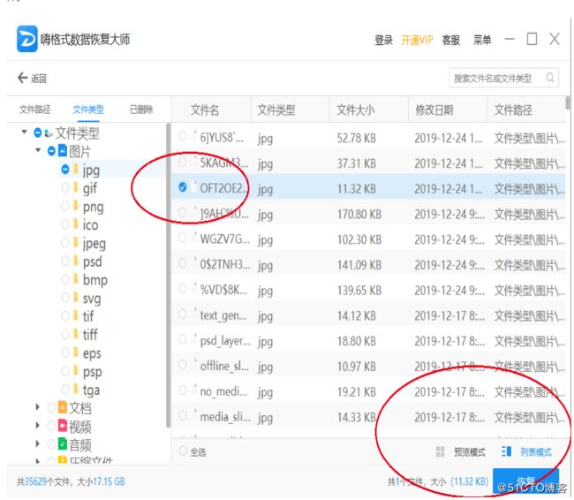
Task: Click the file search input field
Action: (495, 79)
